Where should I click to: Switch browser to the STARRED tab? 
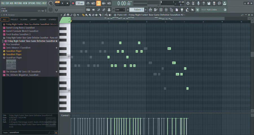tap(52, 19)
